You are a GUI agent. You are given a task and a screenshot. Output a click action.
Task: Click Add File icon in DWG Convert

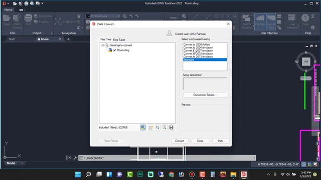[143, 127]
